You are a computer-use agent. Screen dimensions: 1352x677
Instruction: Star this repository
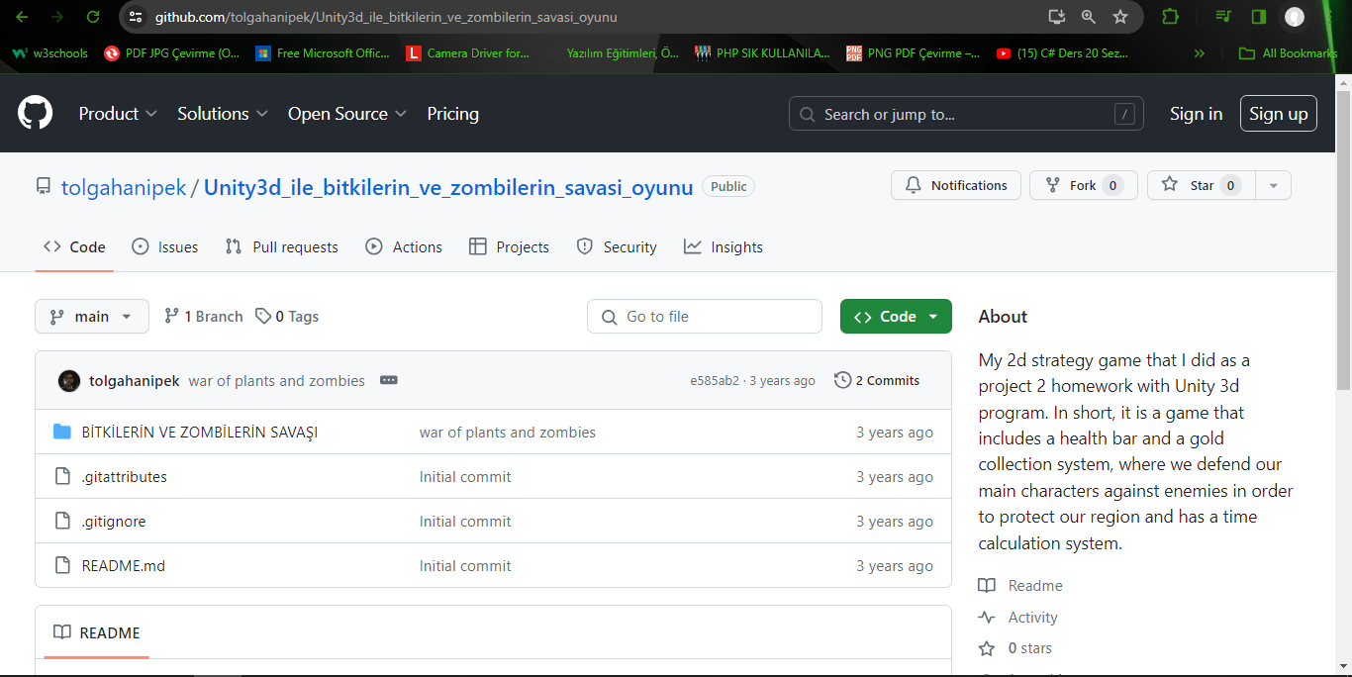[1201, 185]
